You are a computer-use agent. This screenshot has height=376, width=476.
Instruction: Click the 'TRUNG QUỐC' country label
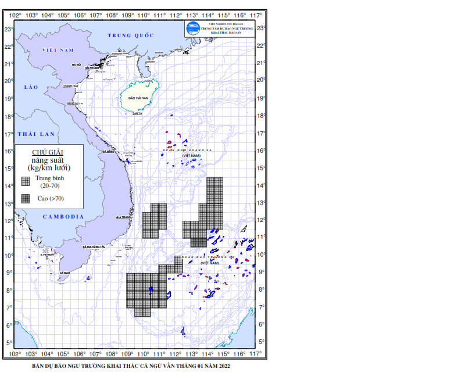131,35
